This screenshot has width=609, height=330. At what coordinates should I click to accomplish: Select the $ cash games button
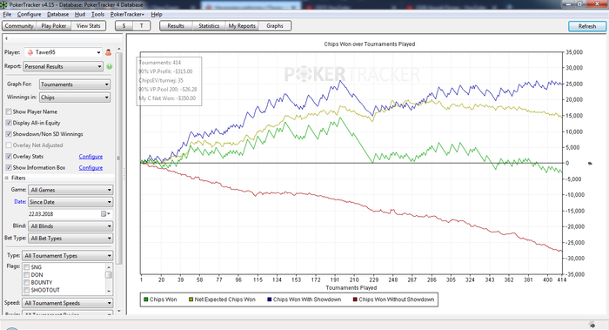pos(124,26)
